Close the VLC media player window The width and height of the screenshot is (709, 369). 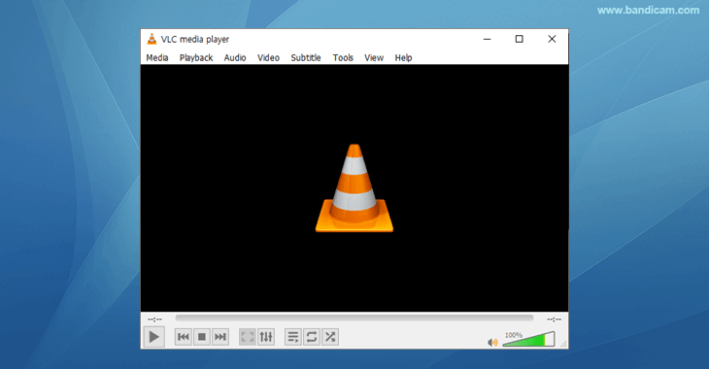coord(552,40)
